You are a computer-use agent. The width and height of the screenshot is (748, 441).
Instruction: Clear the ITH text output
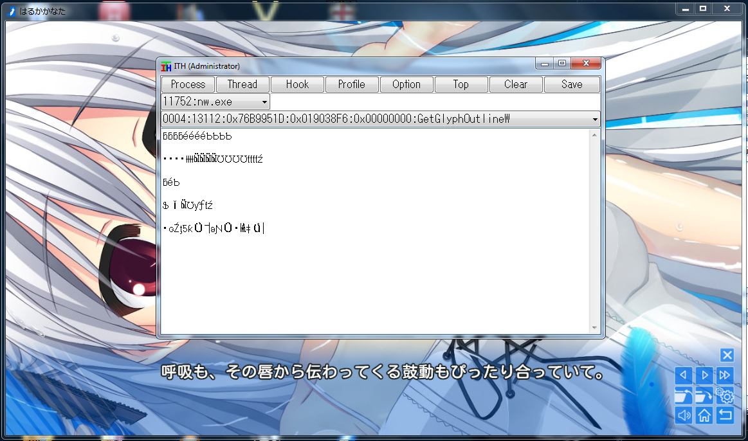516,84
